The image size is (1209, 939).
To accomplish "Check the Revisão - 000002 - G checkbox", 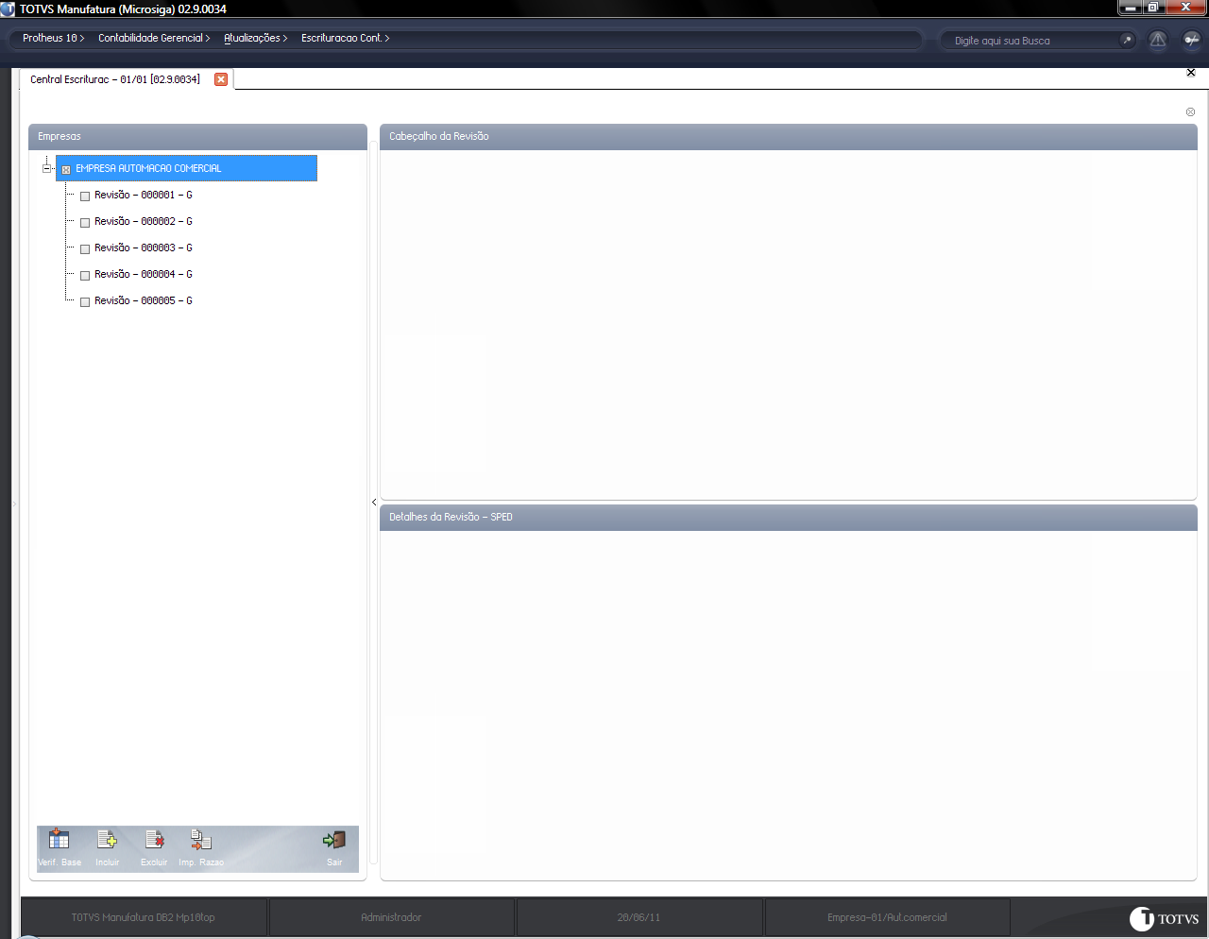I will click(85, 223).
